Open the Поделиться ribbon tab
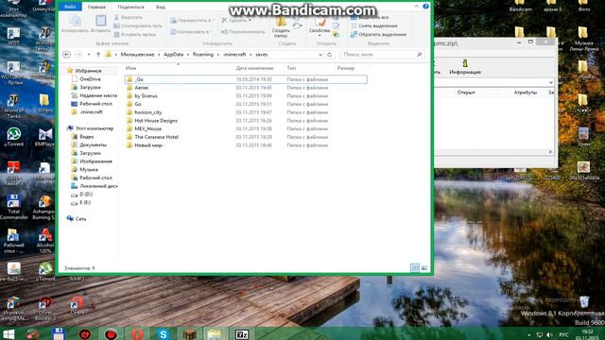The height and width of the screenshot is (340, 605). tap(130, 7)
